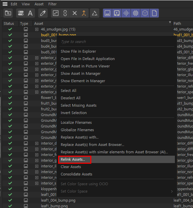
Task: Click the letter A icon in toolbar
Action: coord(30,13)
